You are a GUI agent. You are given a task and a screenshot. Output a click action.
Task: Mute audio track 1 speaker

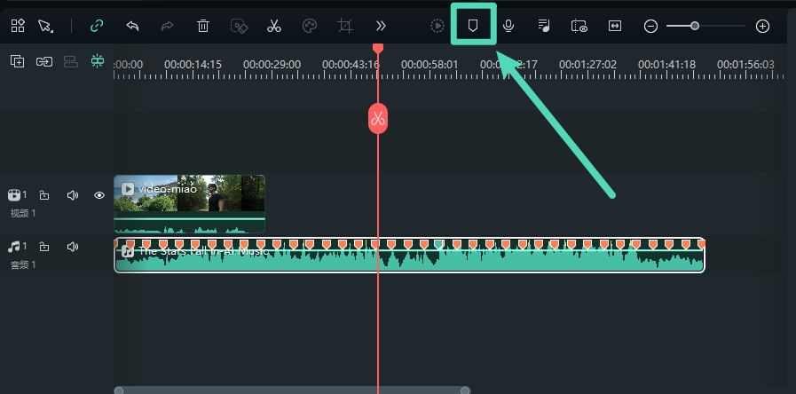click(x=73, y=248)
